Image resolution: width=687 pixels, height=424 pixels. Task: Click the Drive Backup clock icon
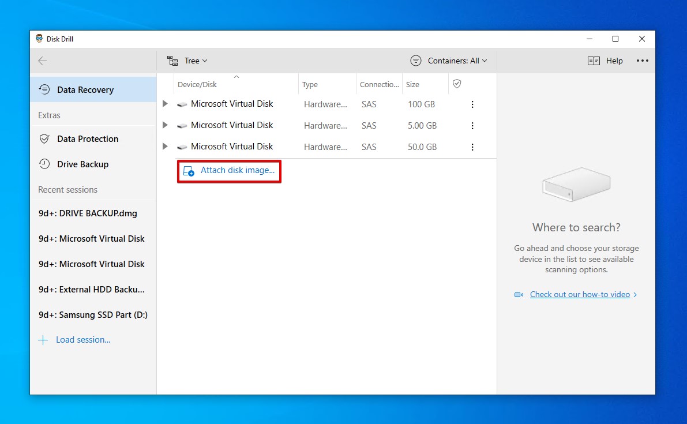pos(44,164)
